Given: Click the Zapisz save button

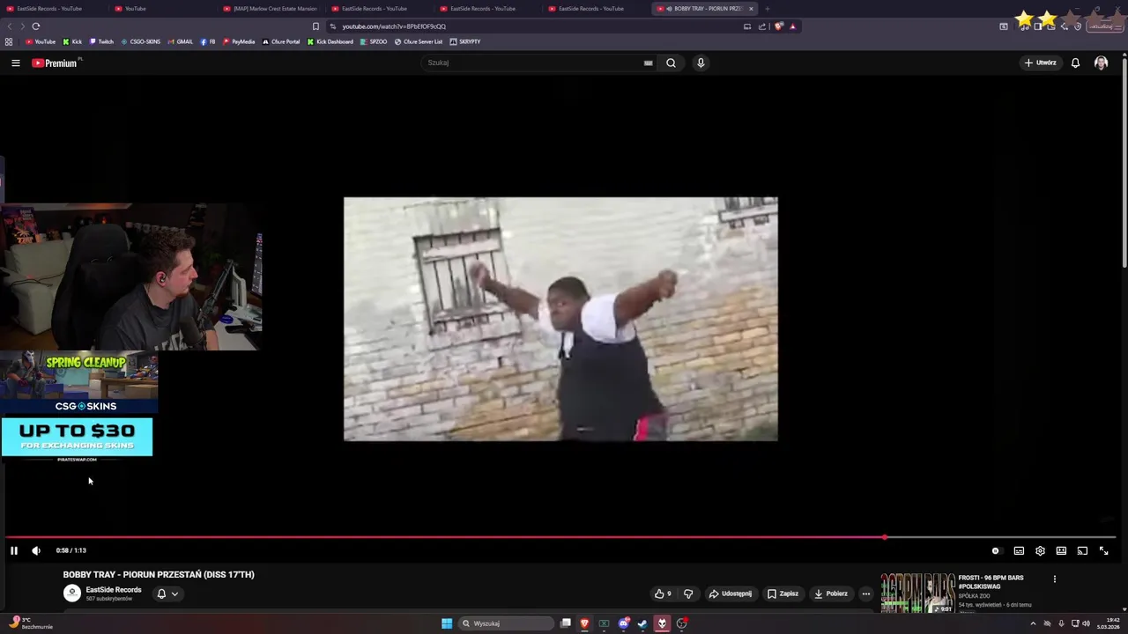Looking at the screenshot, I should [783, 593].
